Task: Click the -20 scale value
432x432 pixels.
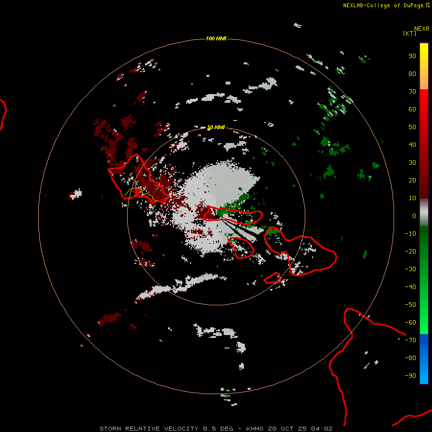Action: 410,252
